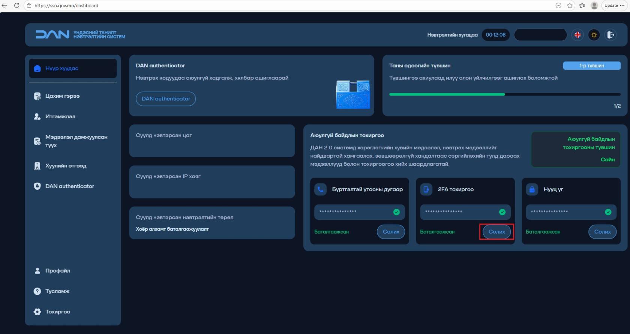This screenshot has width=630, height=334.
Task: Bookmark page with the star icon
Action: (570, 6)
